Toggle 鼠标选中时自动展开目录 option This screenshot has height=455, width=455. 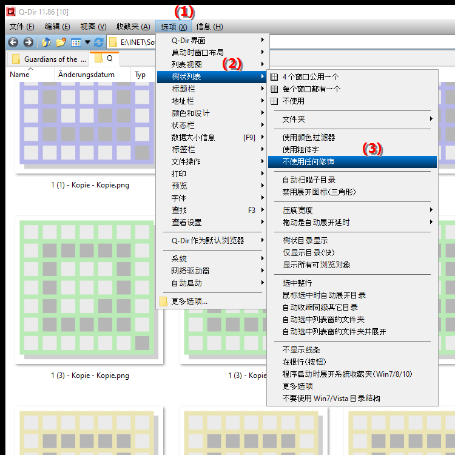352,295
